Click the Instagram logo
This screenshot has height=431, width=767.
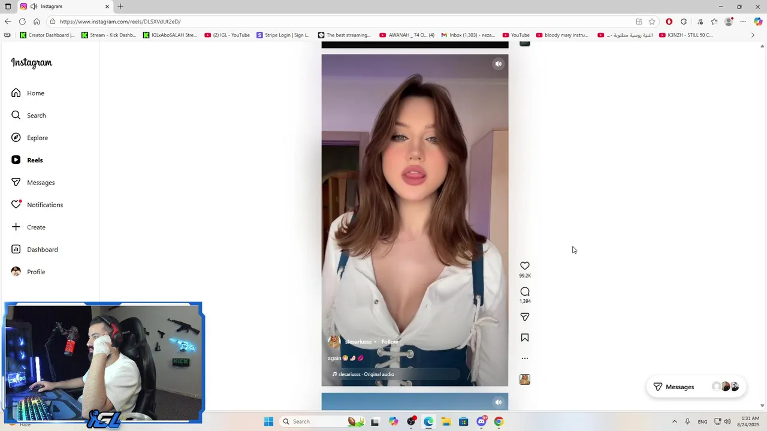coord(31,63)
